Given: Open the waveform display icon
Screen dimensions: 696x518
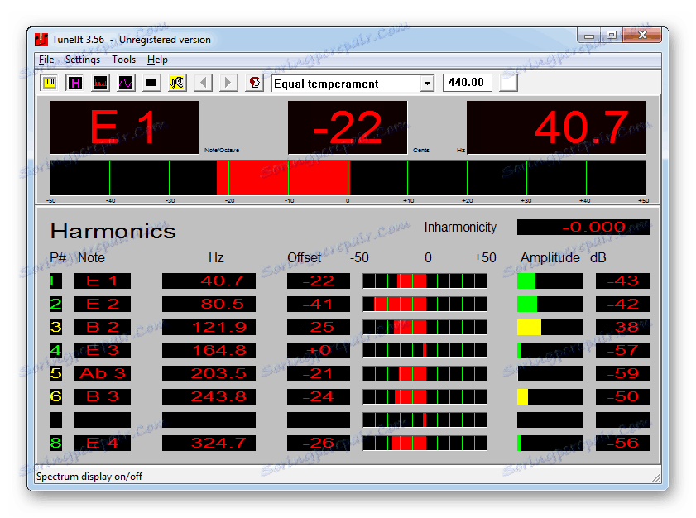Looking at the screenshot, I should (x=126, y=83).
